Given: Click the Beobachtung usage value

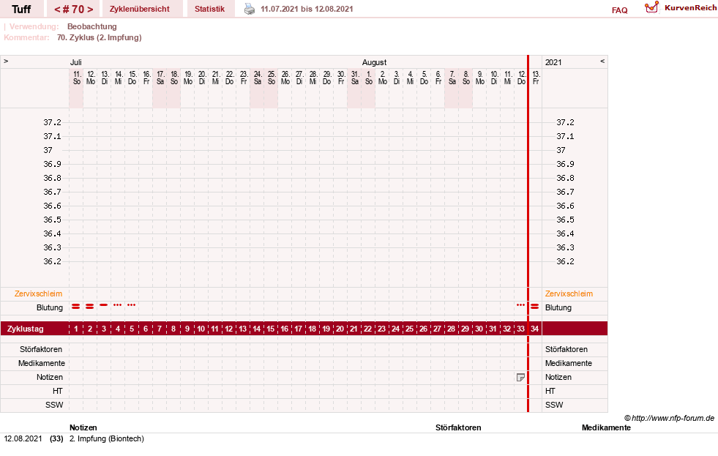Looking at the screenshot, I should (92, 26).
